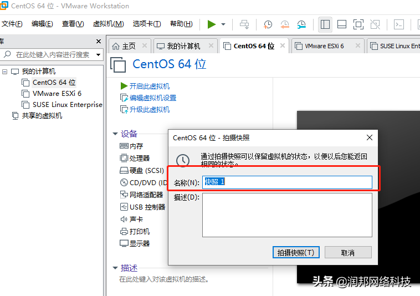Switch to the 主页 tab
420x296 pixels.
click(129, 46)
